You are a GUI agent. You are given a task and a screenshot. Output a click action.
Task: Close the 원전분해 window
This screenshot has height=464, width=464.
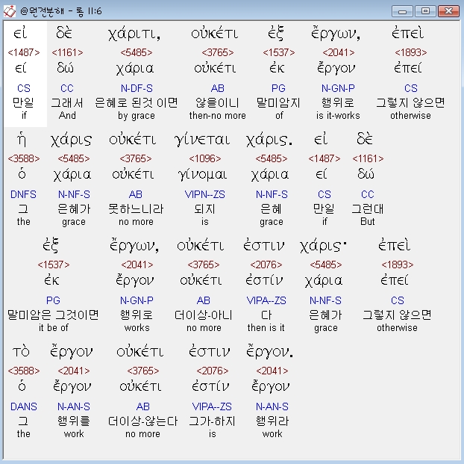pos(448,11)
